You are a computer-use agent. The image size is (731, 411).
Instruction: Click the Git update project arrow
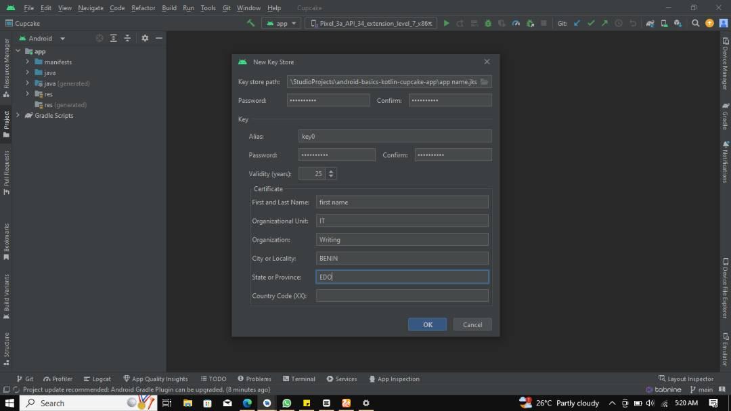pos(577,23)
